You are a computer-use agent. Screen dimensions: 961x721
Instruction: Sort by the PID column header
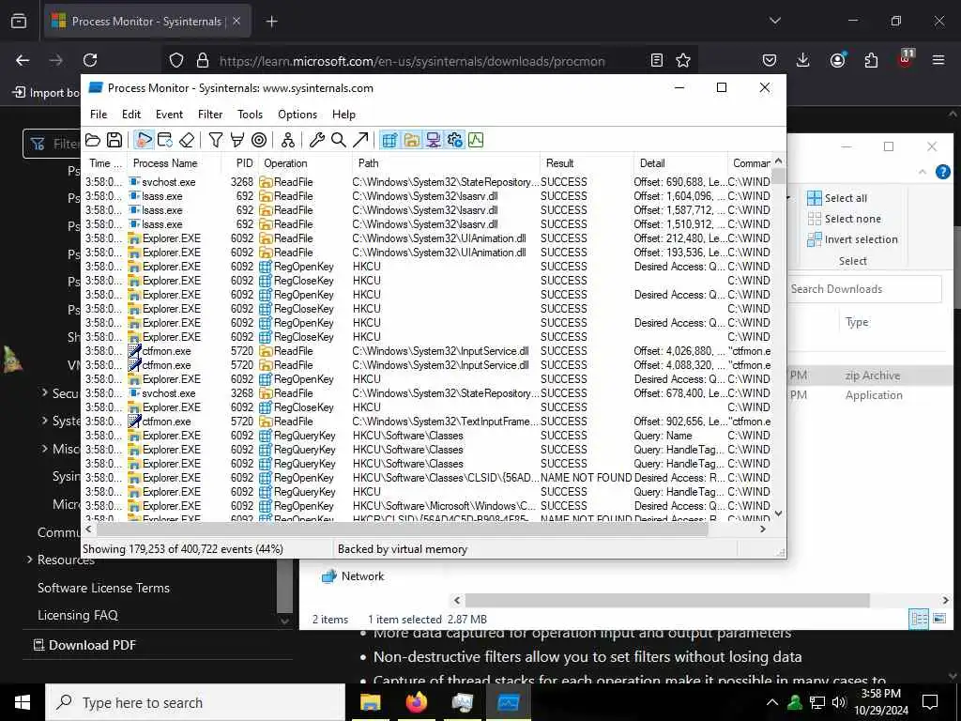[x=239, y=163]
